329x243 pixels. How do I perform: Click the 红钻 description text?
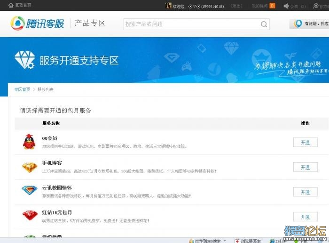click(x=96, y=221)
